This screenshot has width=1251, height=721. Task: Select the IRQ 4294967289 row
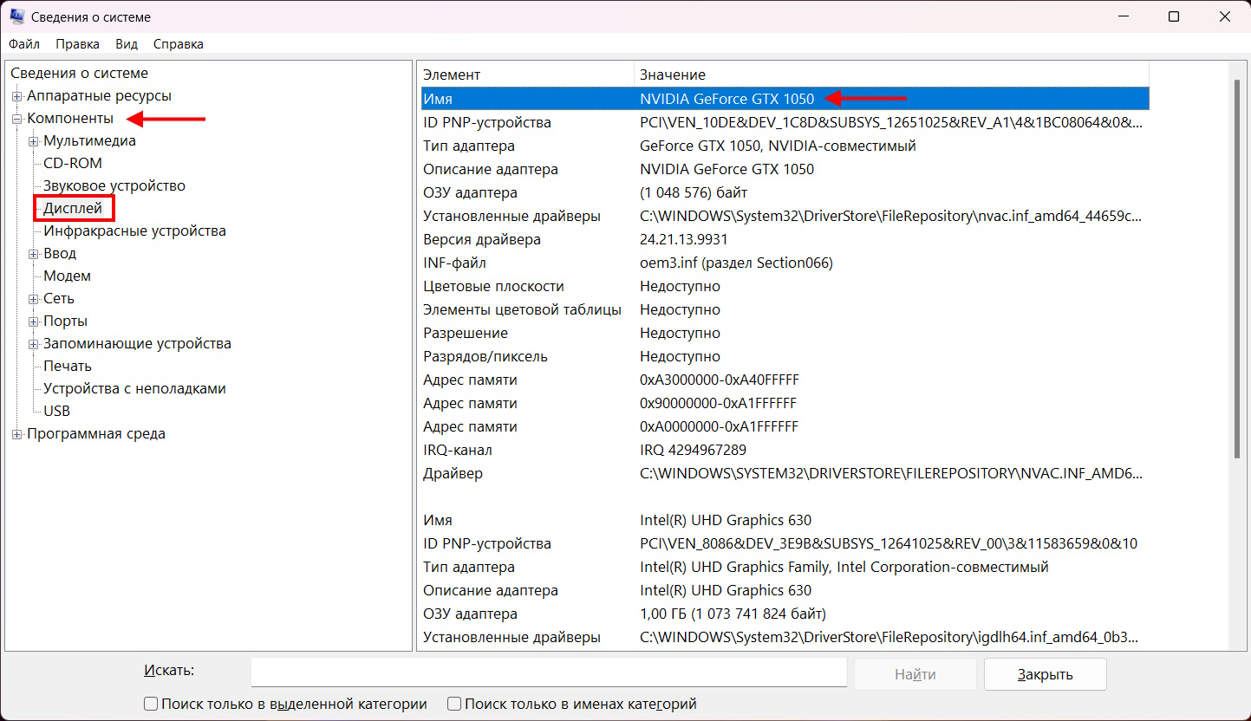click(784, 450)
